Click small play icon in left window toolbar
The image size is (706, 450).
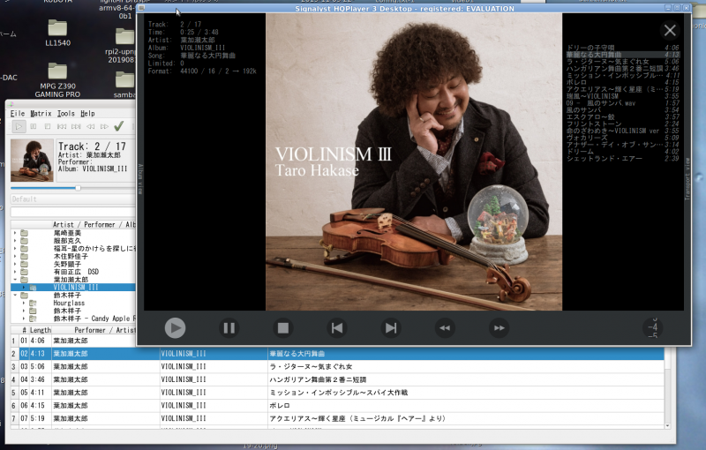(19, 127)
